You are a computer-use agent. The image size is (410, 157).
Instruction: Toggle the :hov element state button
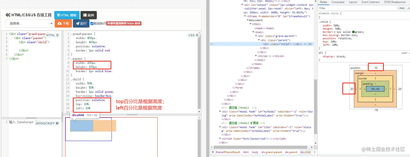pyautogui.click(x=402, y=8)
